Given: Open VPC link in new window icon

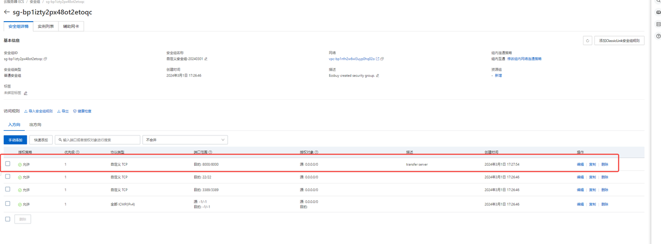Looking at the screenshot, I should click(x=377, y=59).
